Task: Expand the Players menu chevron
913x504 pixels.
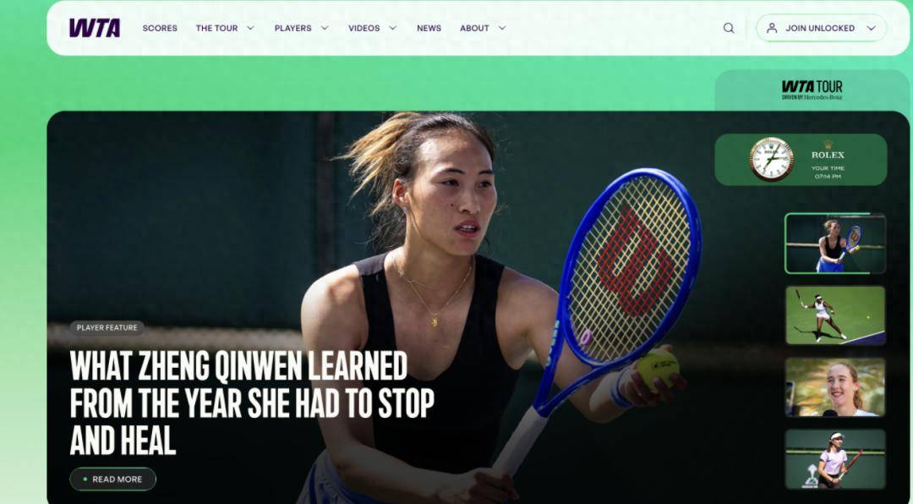Action: click(325, 28)
